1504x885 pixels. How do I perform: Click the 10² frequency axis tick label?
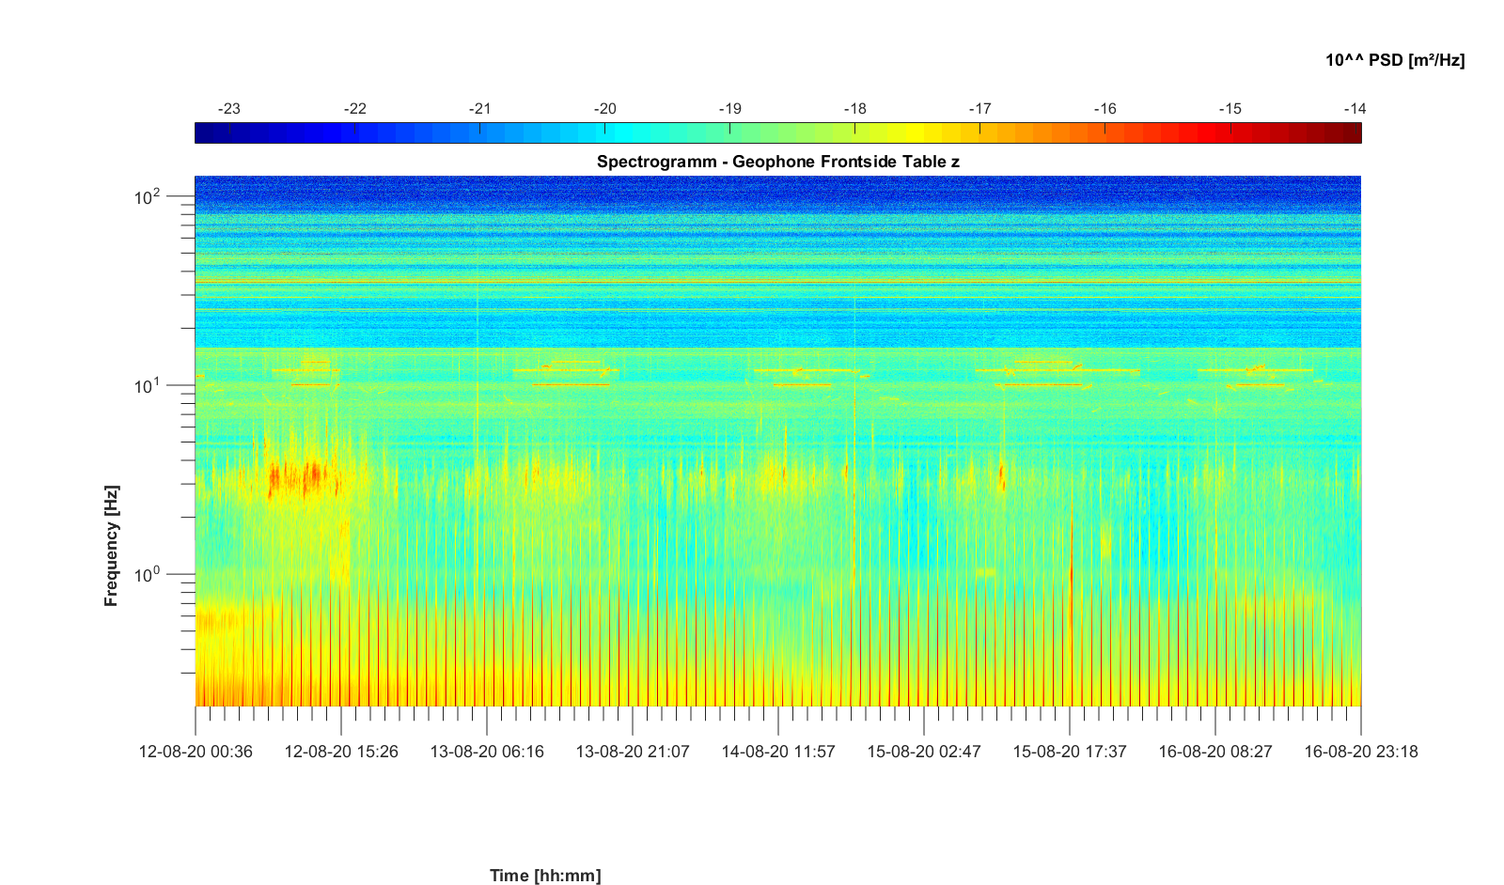(x=148, y=197)
